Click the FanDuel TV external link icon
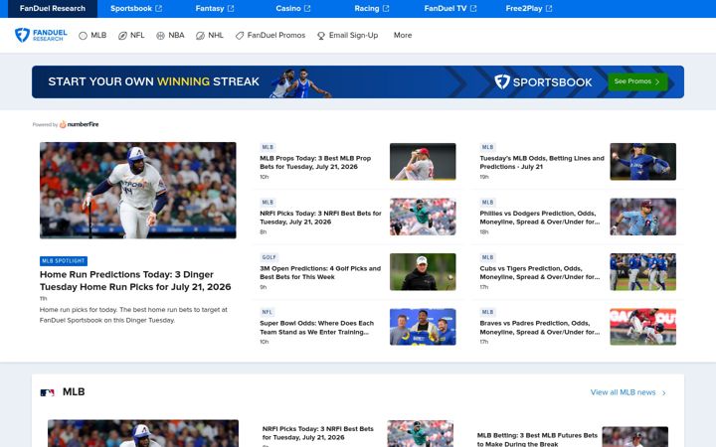 tap(473, 9)
